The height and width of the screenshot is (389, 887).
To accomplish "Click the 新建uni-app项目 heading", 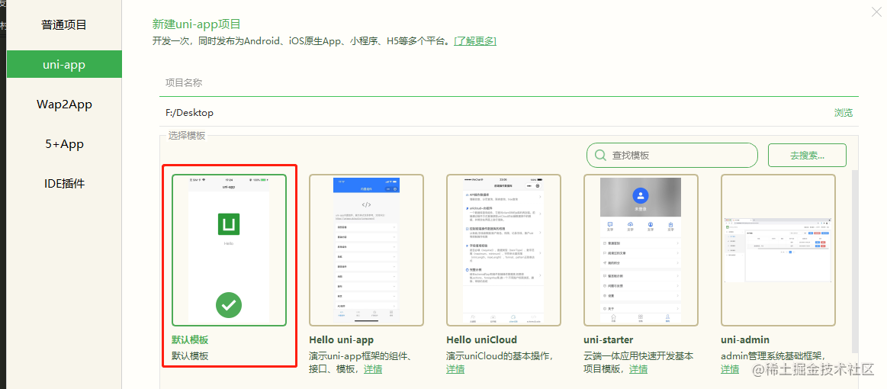I will tap(196, 24).
